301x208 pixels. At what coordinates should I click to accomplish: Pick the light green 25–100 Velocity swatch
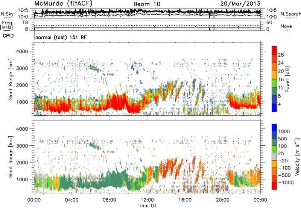274,150
